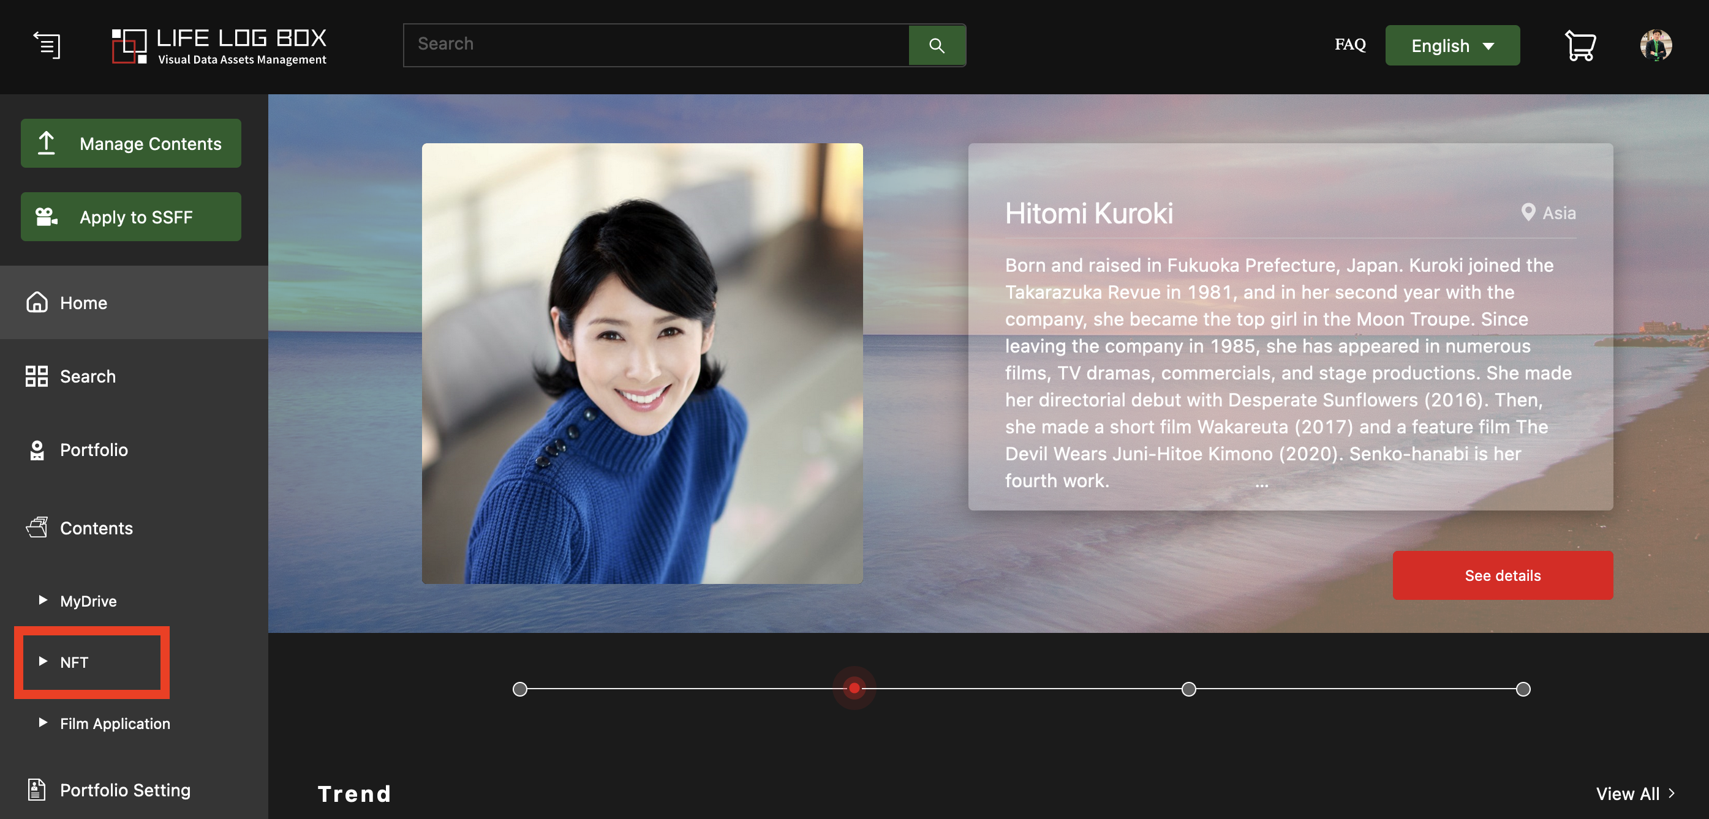Expand the MyDrive tree item

(x=78, y=601)
